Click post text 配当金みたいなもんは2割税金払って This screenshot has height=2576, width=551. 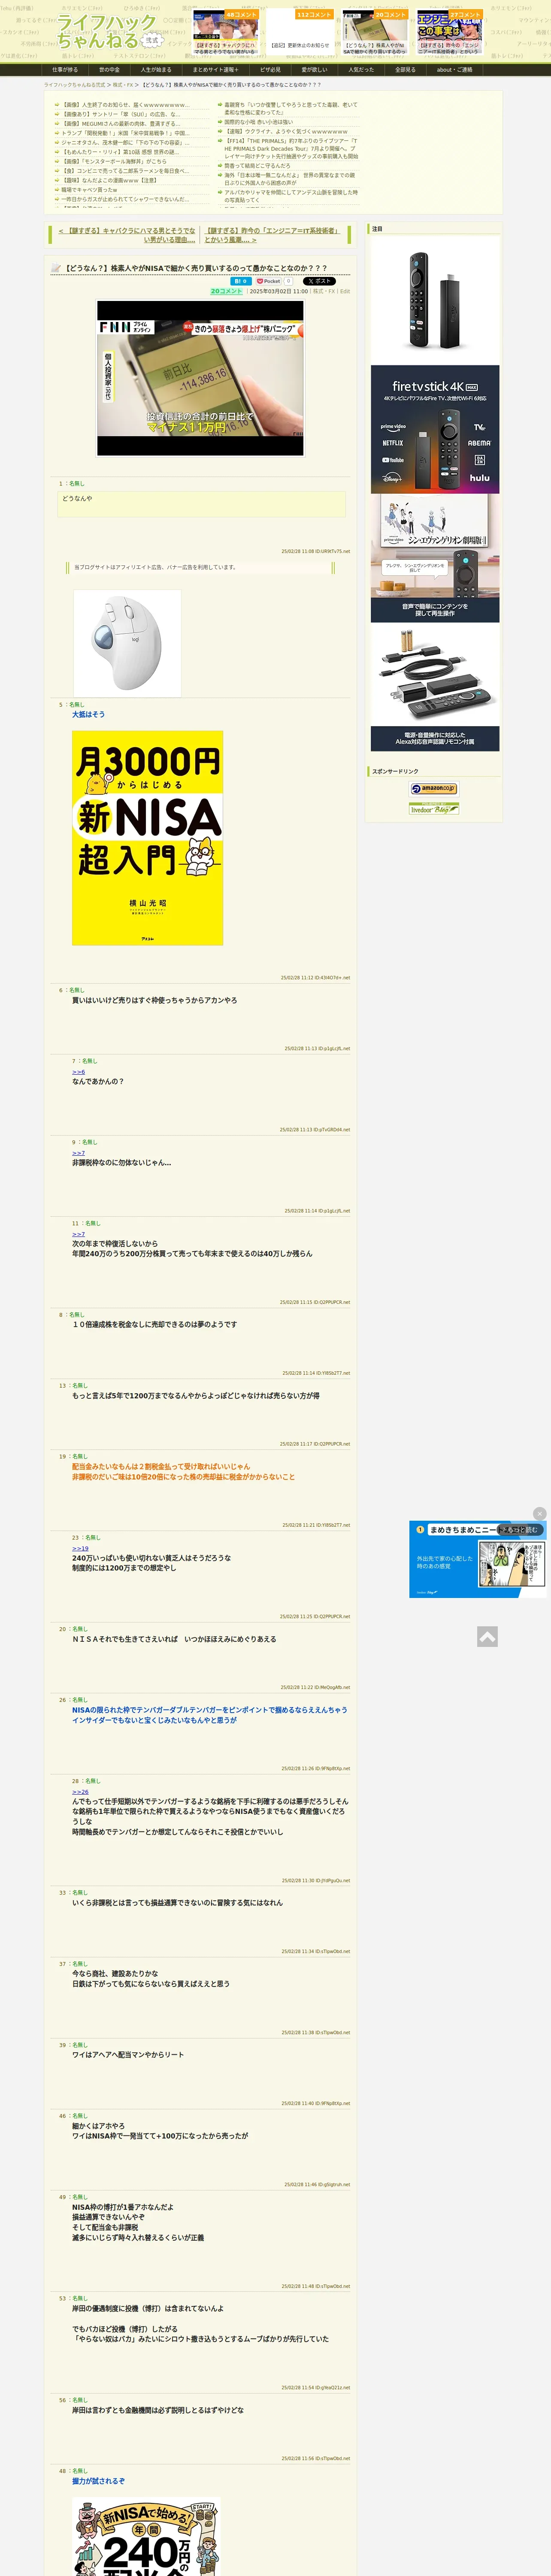[161, 1466]
